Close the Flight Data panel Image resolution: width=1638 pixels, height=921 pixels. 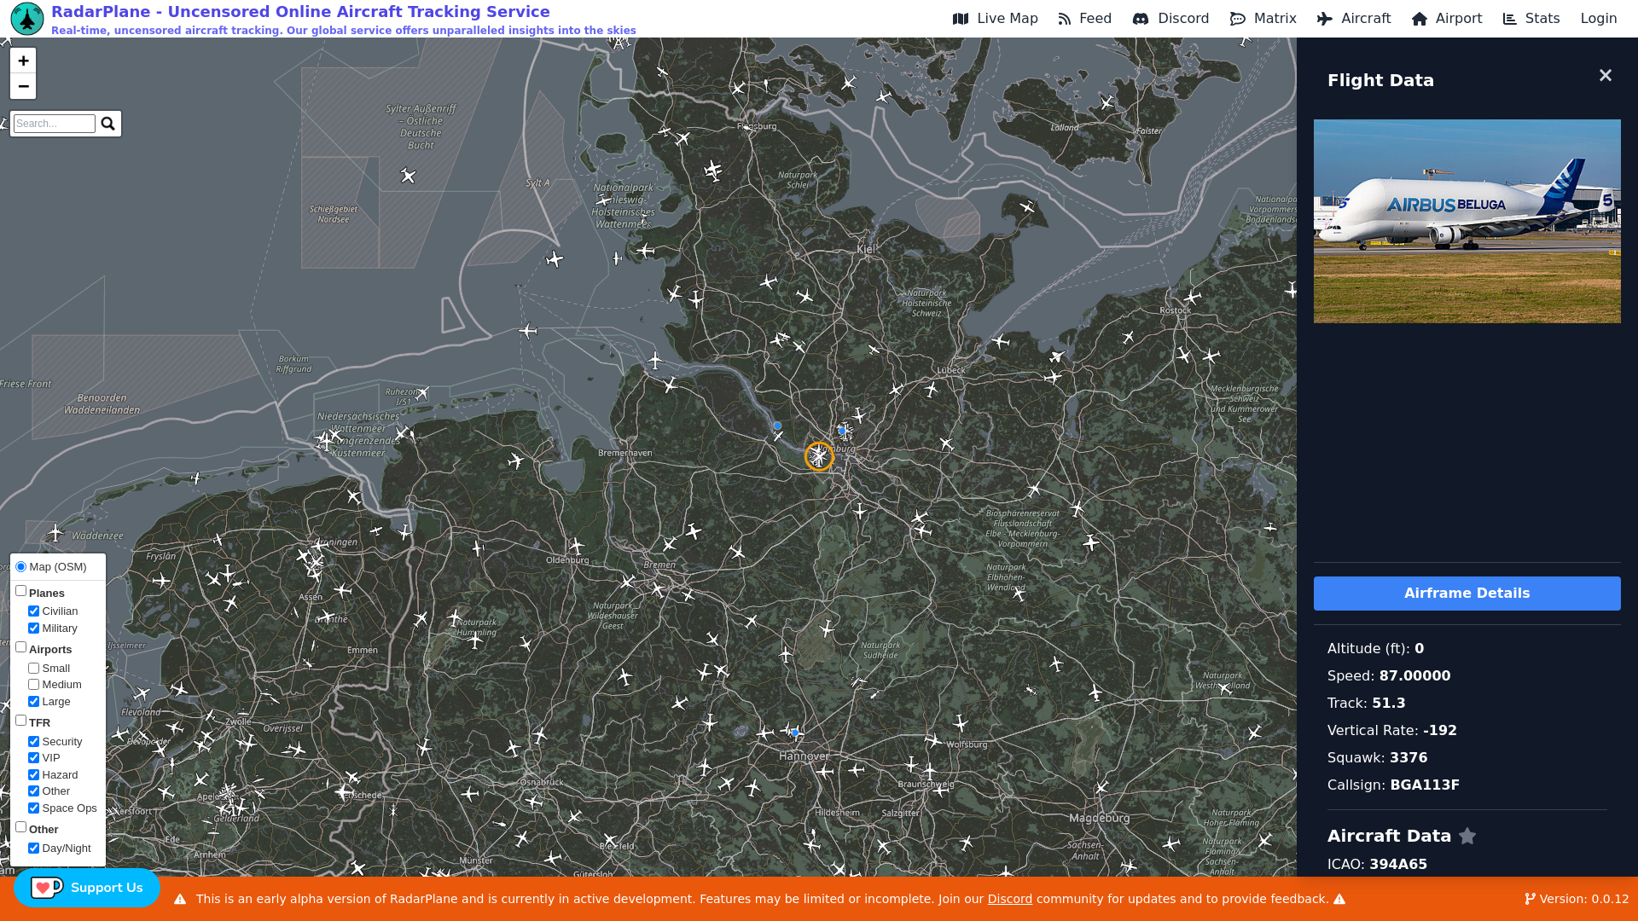tap(1605, 76)
